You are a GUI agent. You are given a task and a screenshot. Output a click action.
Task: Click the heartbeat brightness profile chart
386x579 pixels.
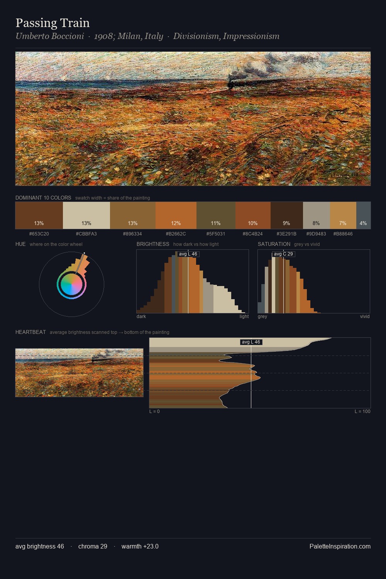tap(260, 373)
